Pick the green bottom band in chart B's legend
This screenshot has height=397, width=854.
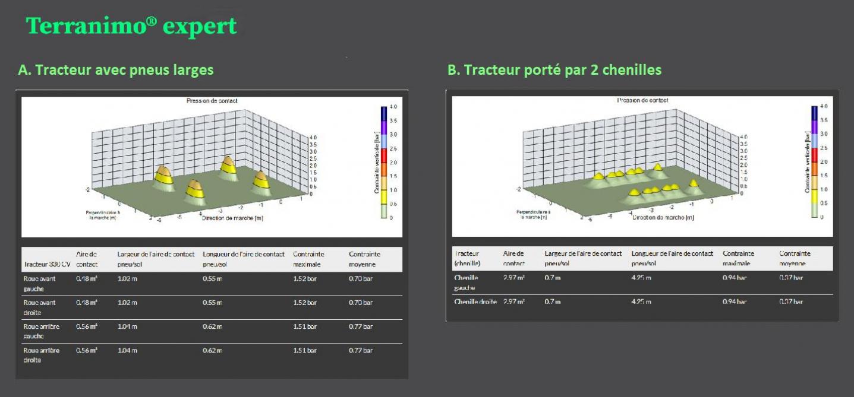click(x=815, y=211)
